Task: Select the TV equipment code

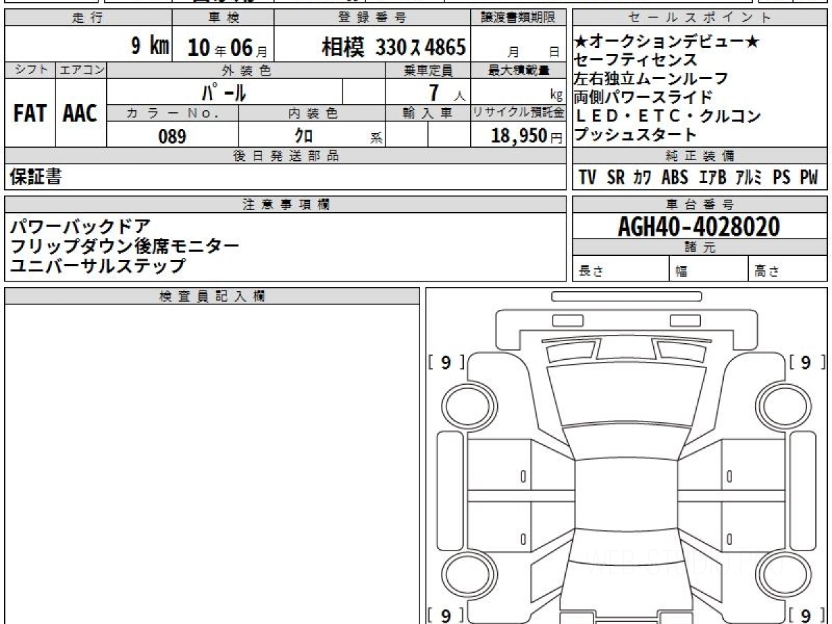Action: point(587,177)
